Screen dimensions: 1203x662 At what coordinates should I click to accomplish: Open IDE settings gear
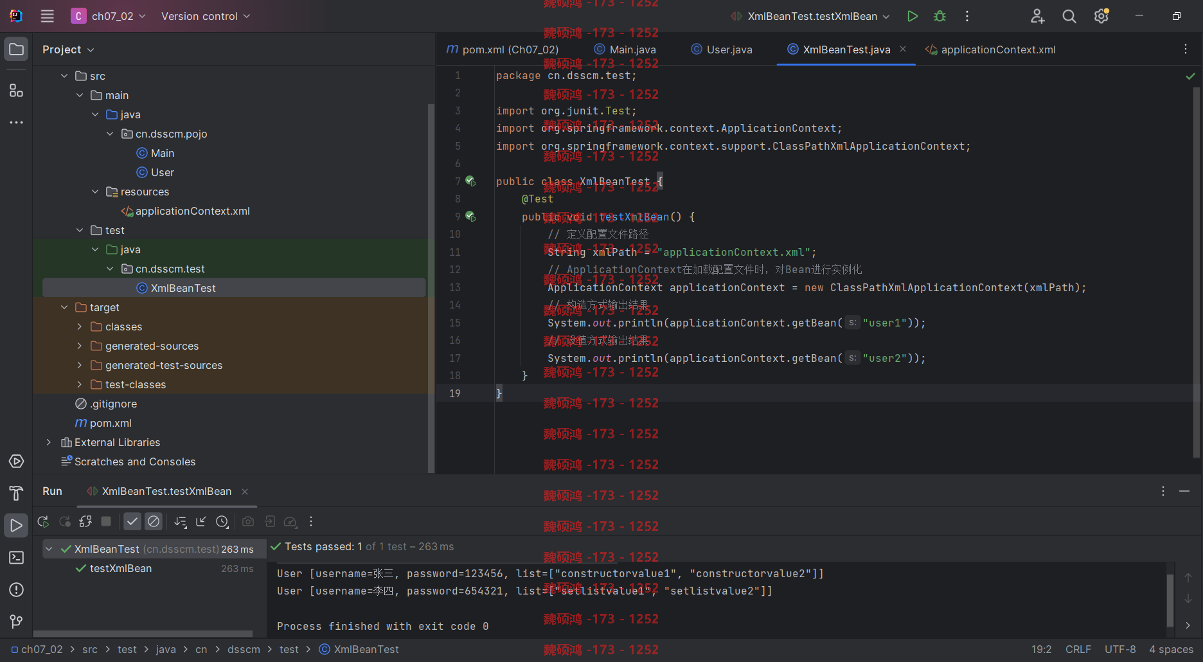point(1101,16)
